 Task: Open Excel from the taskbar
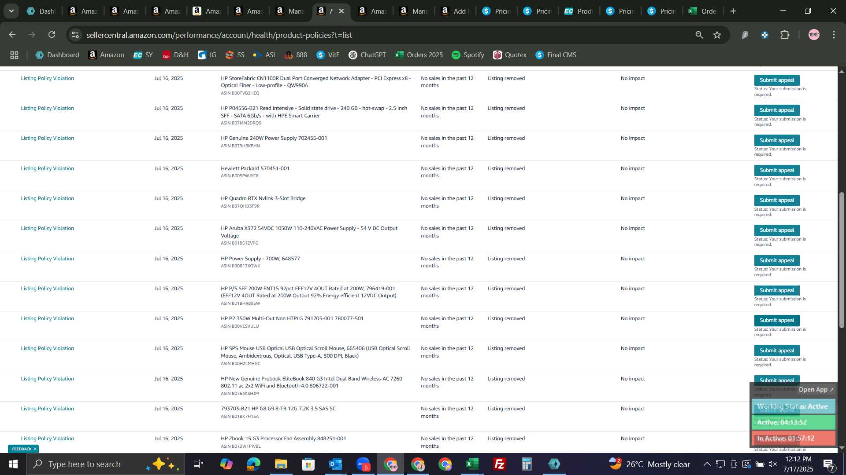pyautogui.click(x=472, y=464)
